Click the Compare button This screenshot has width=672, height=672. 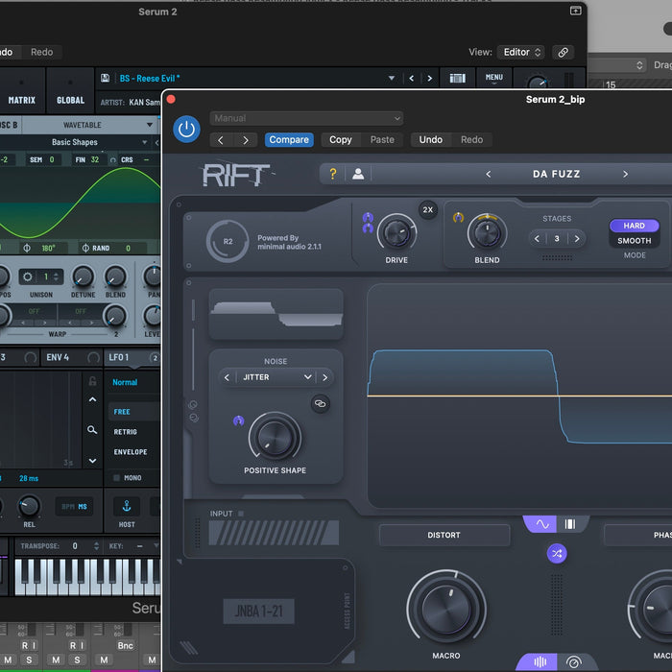coord(289,140)
